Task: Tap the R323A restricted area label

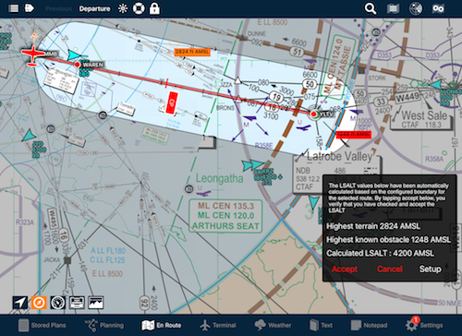Action: 25,222
